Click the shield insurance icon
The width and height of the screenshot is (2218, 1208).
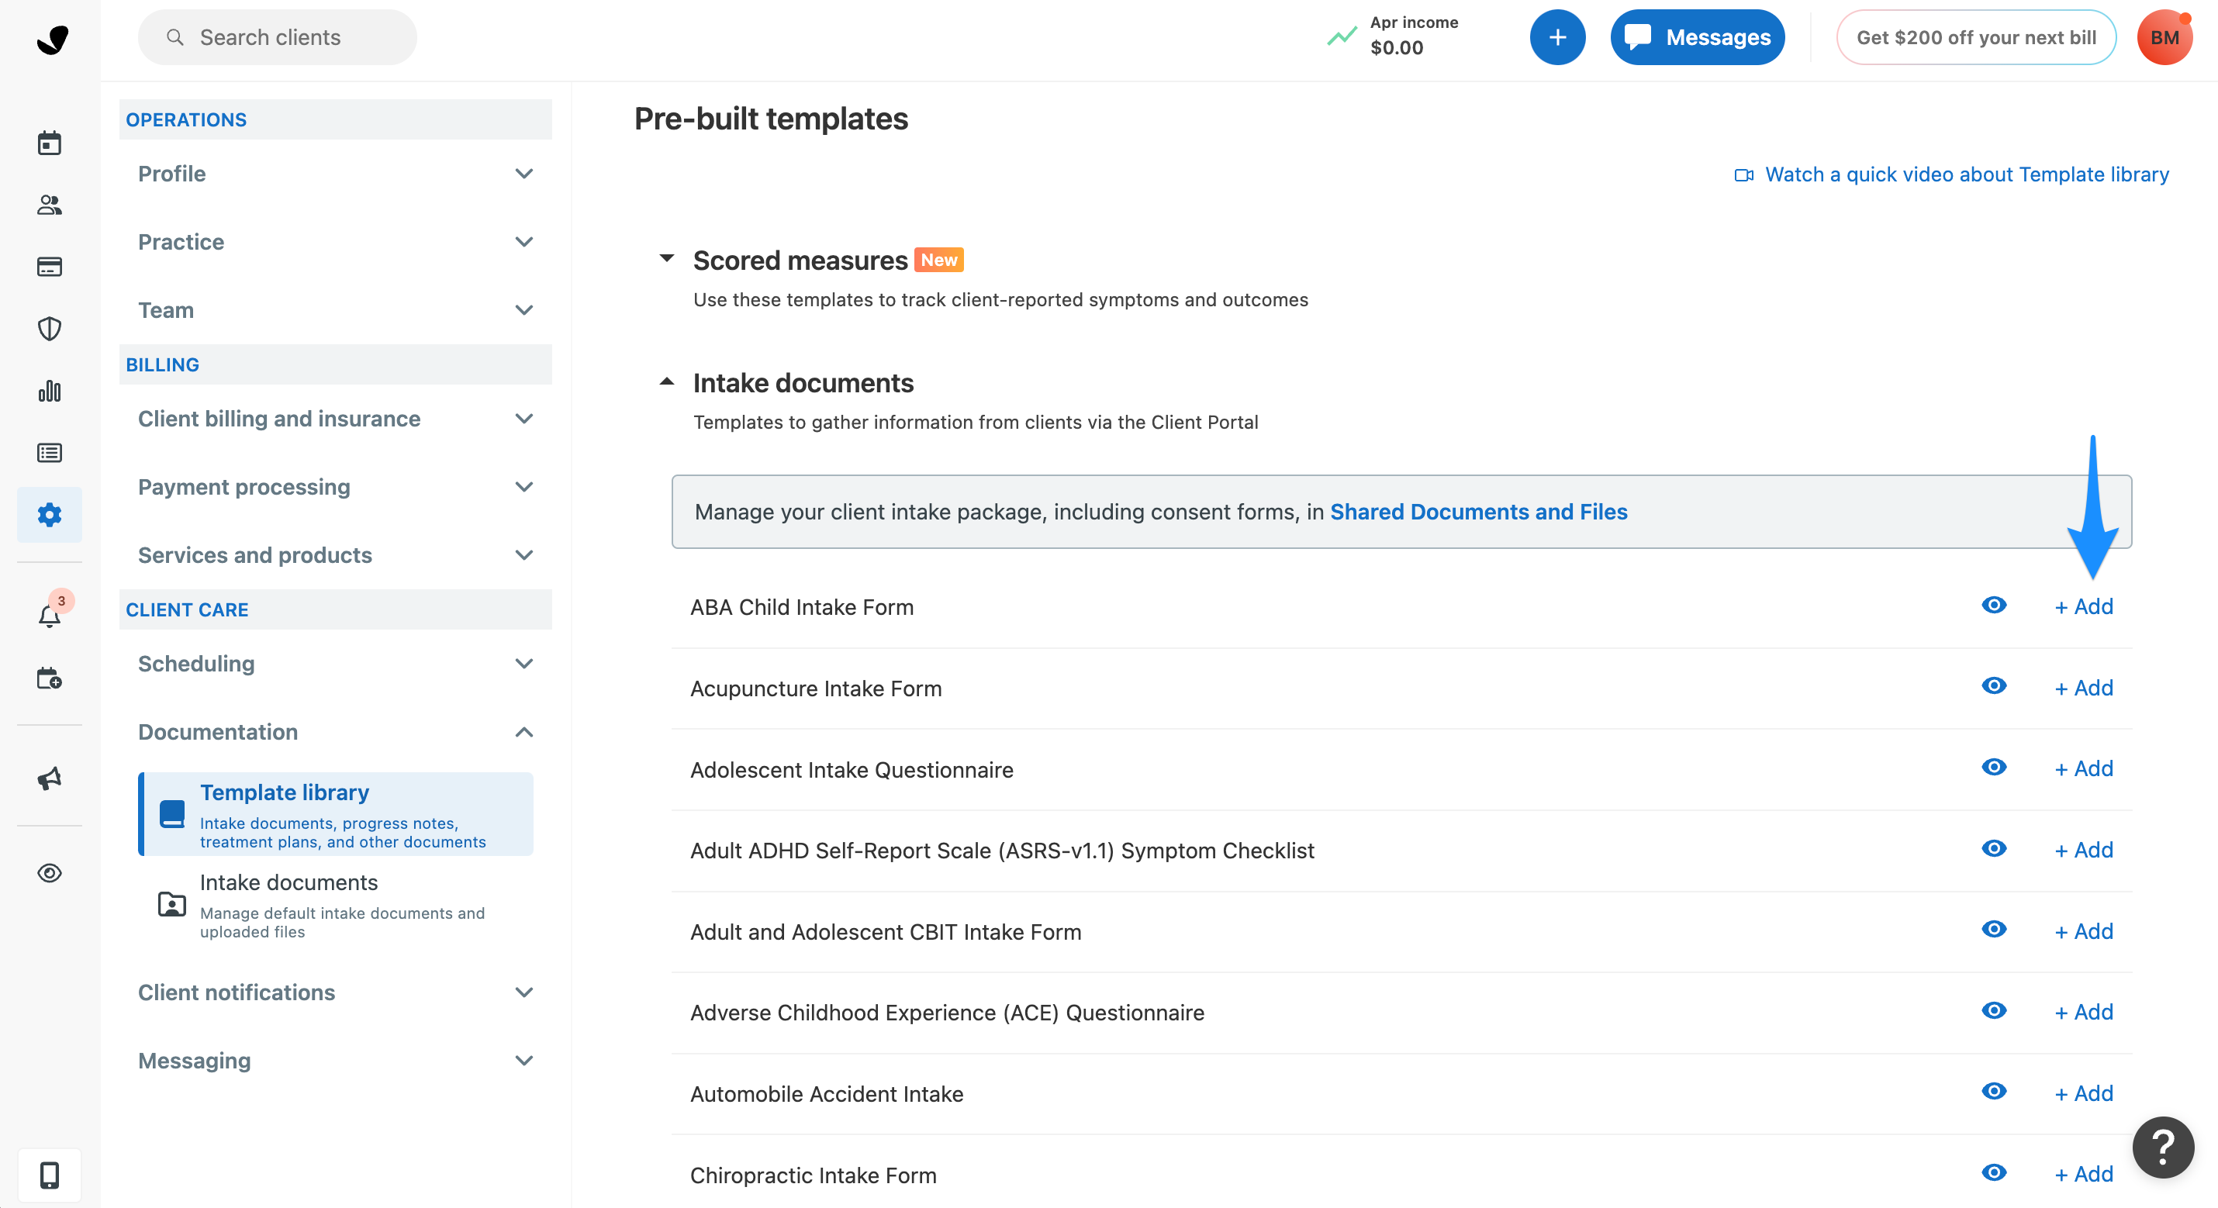(49, 328)
